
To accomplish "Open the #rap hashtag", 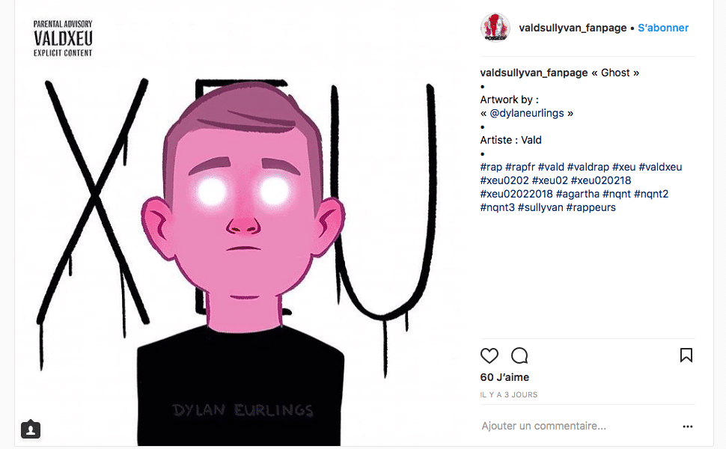I will pyautogui.click(x=491, y=167).
